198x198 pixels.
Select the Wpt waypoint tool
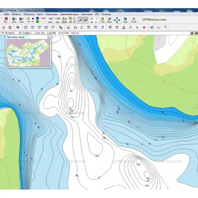(28, 20)
